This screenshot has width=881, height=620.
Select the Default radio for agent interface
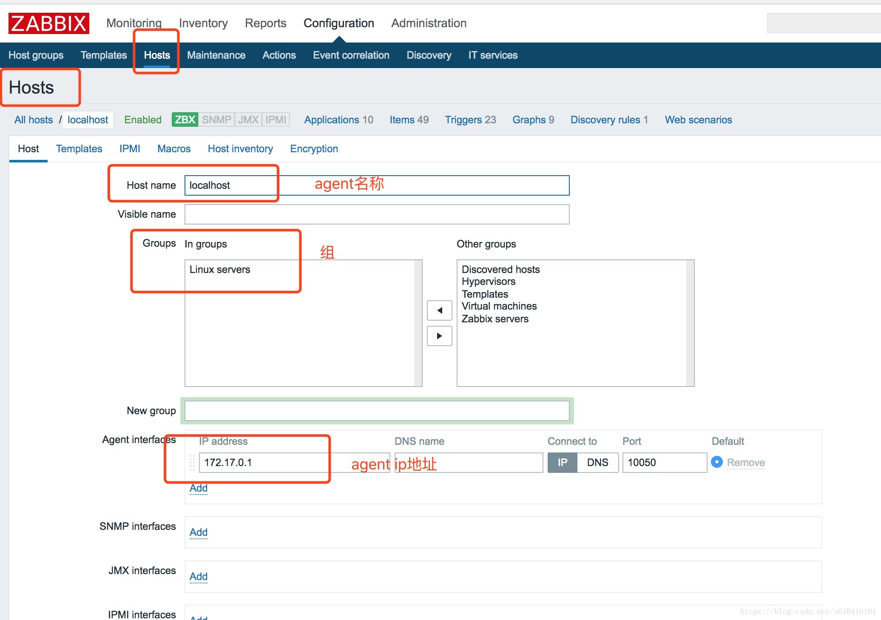pos(716,462)
